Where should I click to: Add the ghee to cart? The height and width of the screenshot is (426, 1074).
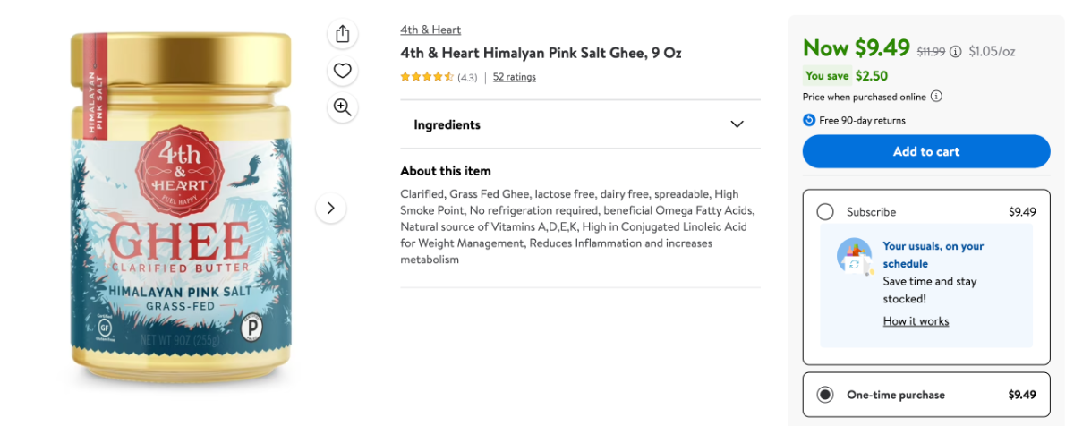(926, 151)
